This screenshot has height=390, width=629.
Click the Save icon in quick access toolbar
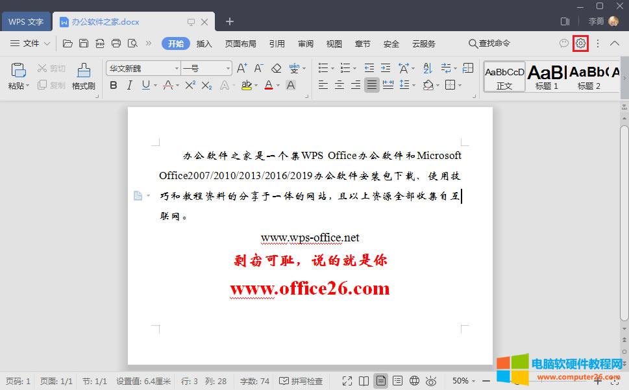[x=84, y=43]
